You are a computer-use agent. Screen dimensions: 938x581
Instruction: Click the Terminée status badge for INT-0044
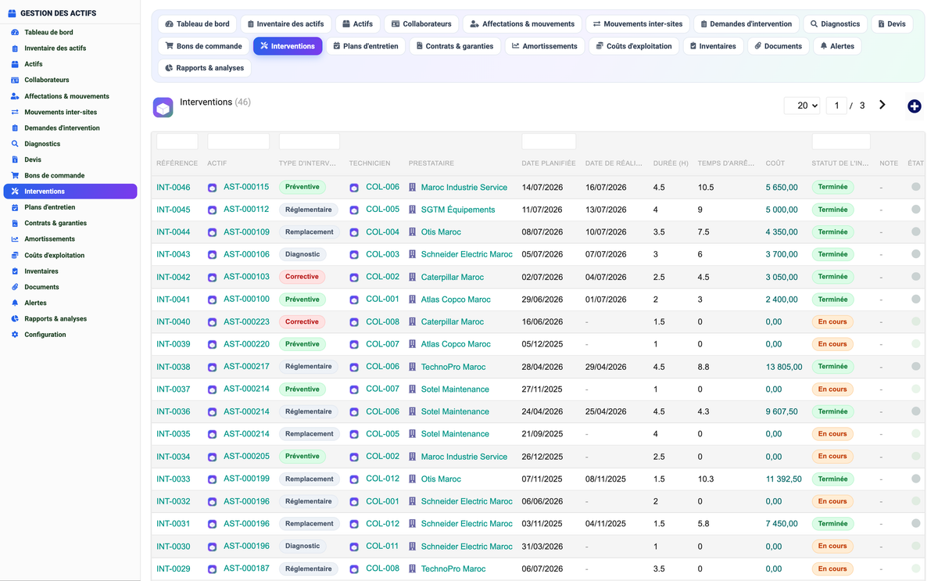pyautogui.click(x=832, y=232)
